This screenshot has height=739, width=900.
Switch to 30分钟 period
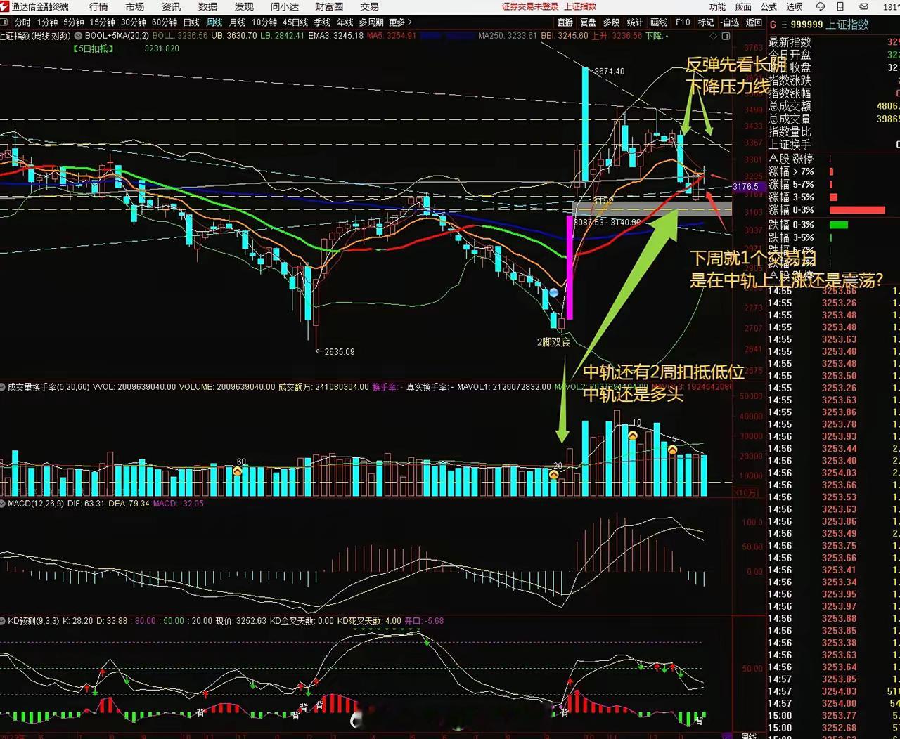pyautogui.click(x=134, y=22)
